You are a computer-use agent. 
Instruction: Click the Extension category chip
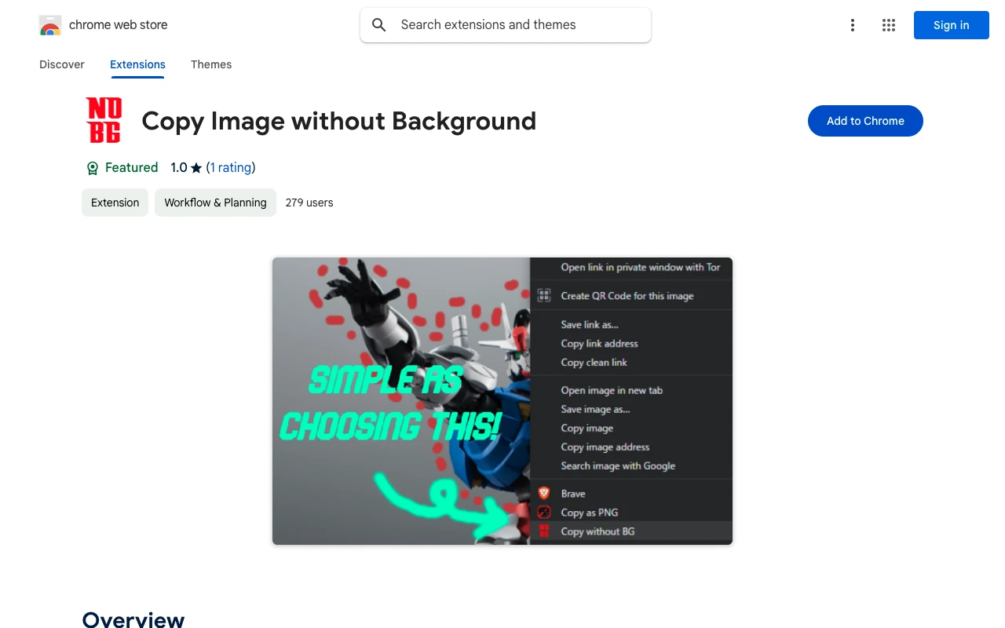(115, 203)
